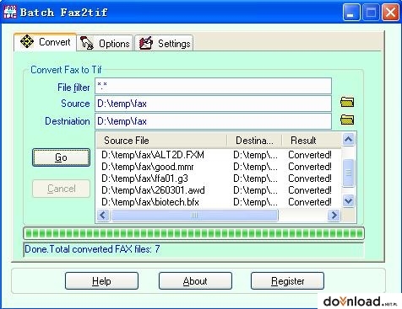
Task: Click the Register button
Action: point(287,281)
